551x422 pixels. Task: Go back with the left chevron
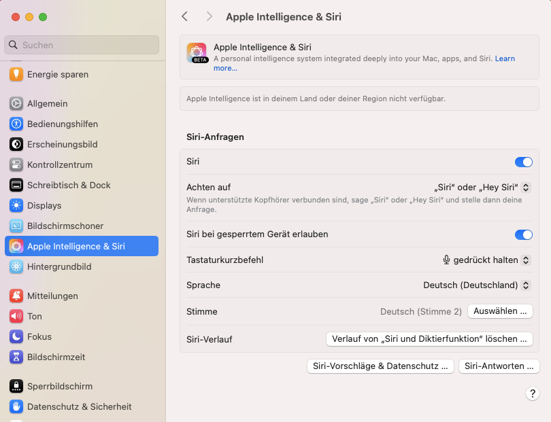tap(184, 16)
